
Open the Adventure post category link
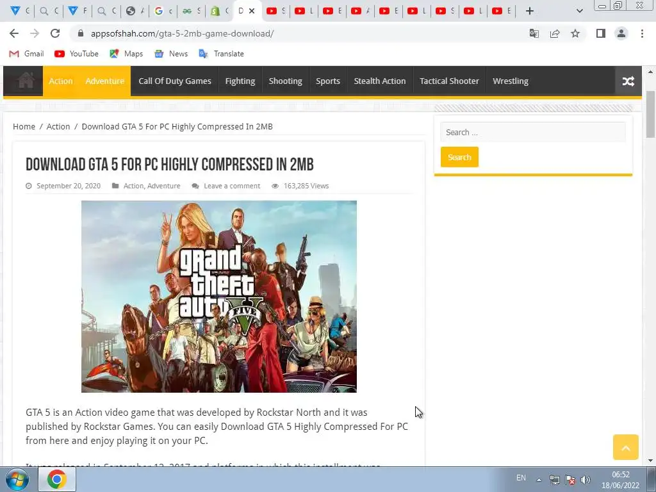(163, 186)
